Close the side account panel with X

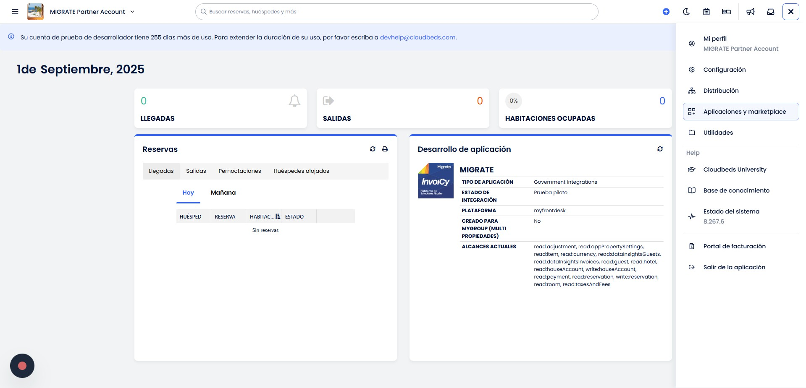pyautogui.click(x=791, y=12)
